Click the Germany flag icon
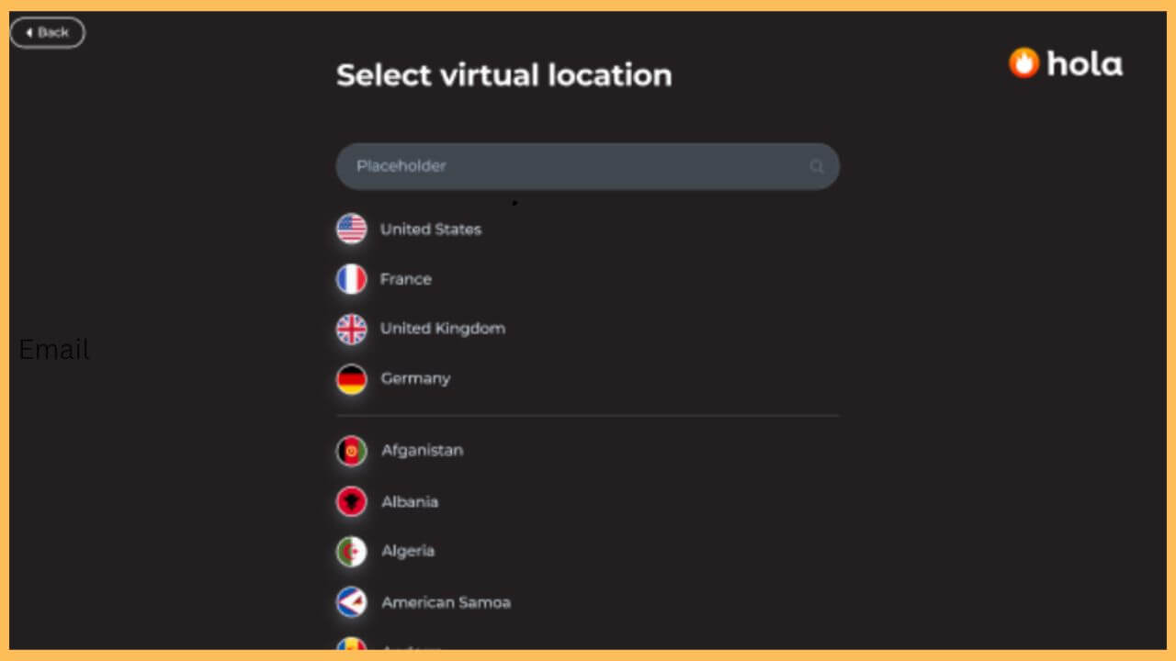 tap(351, 377)
